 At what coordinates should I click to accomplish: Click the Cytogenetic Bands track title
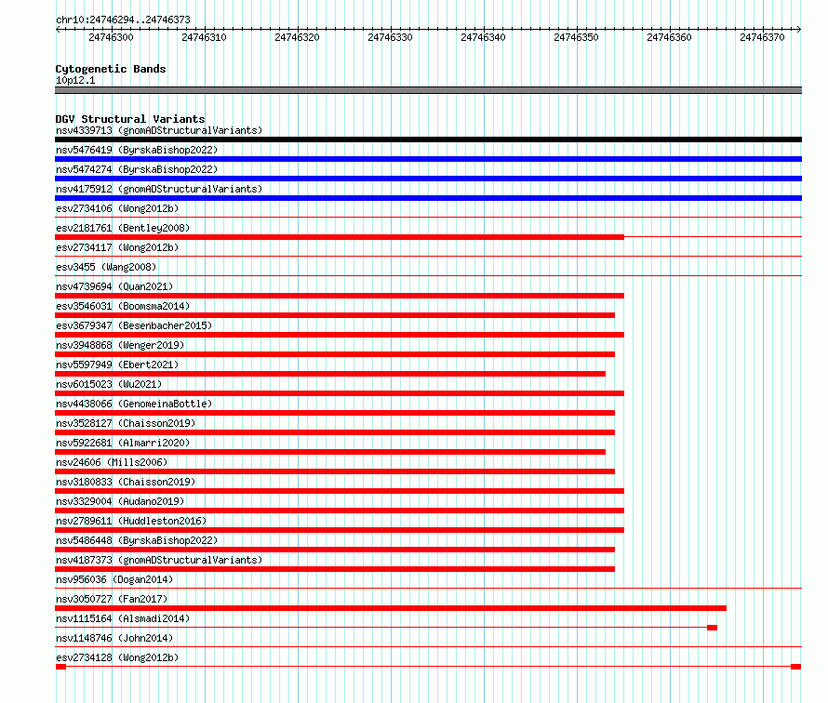(111, 69)
